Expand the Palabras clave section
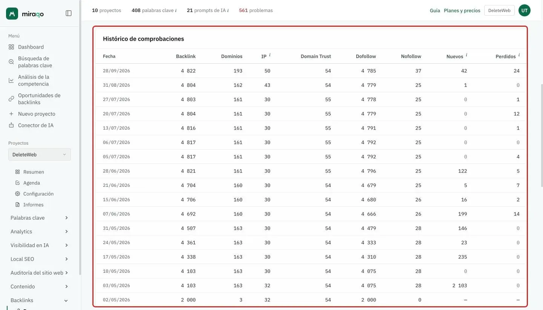 click(39, 218)
